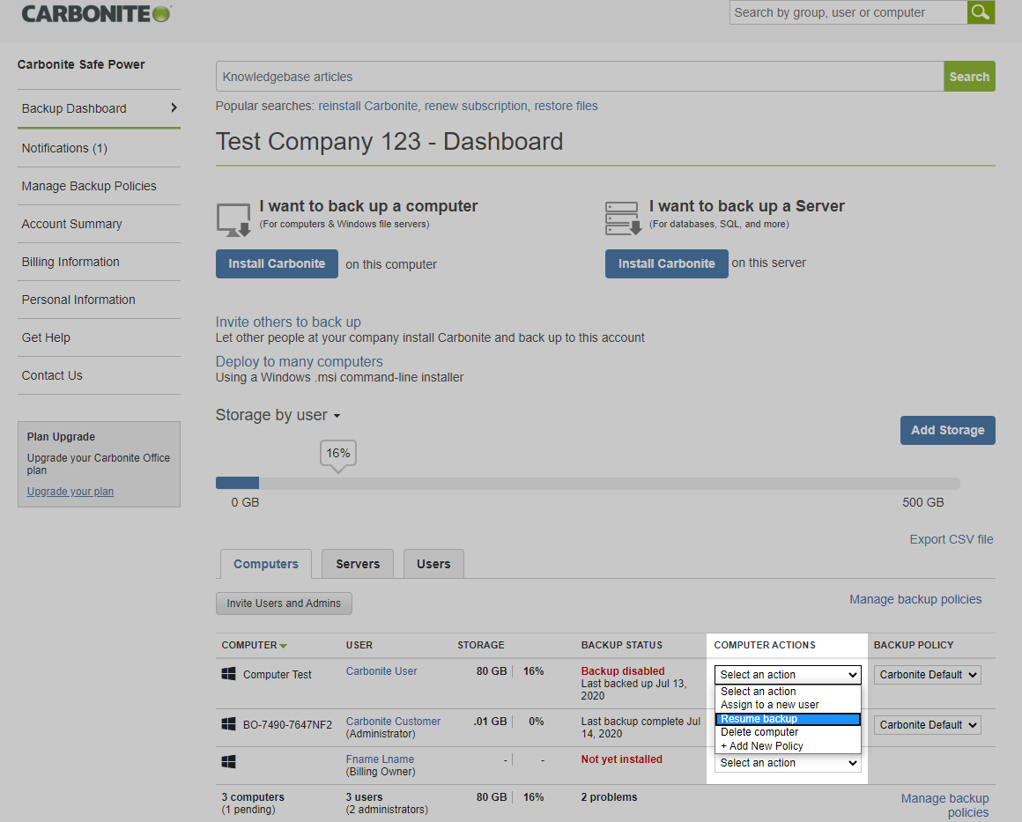Switch to the Users tab
Screen dimensions: 1022x822
pos(433,564)
